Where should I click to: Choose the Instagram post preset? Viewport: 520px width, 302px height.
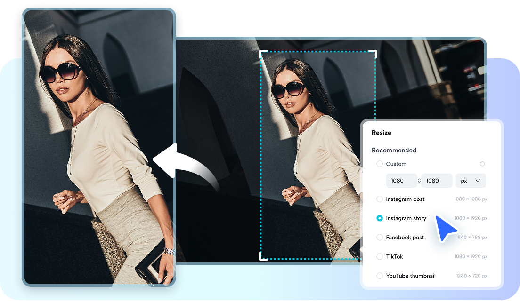point(380,199)
